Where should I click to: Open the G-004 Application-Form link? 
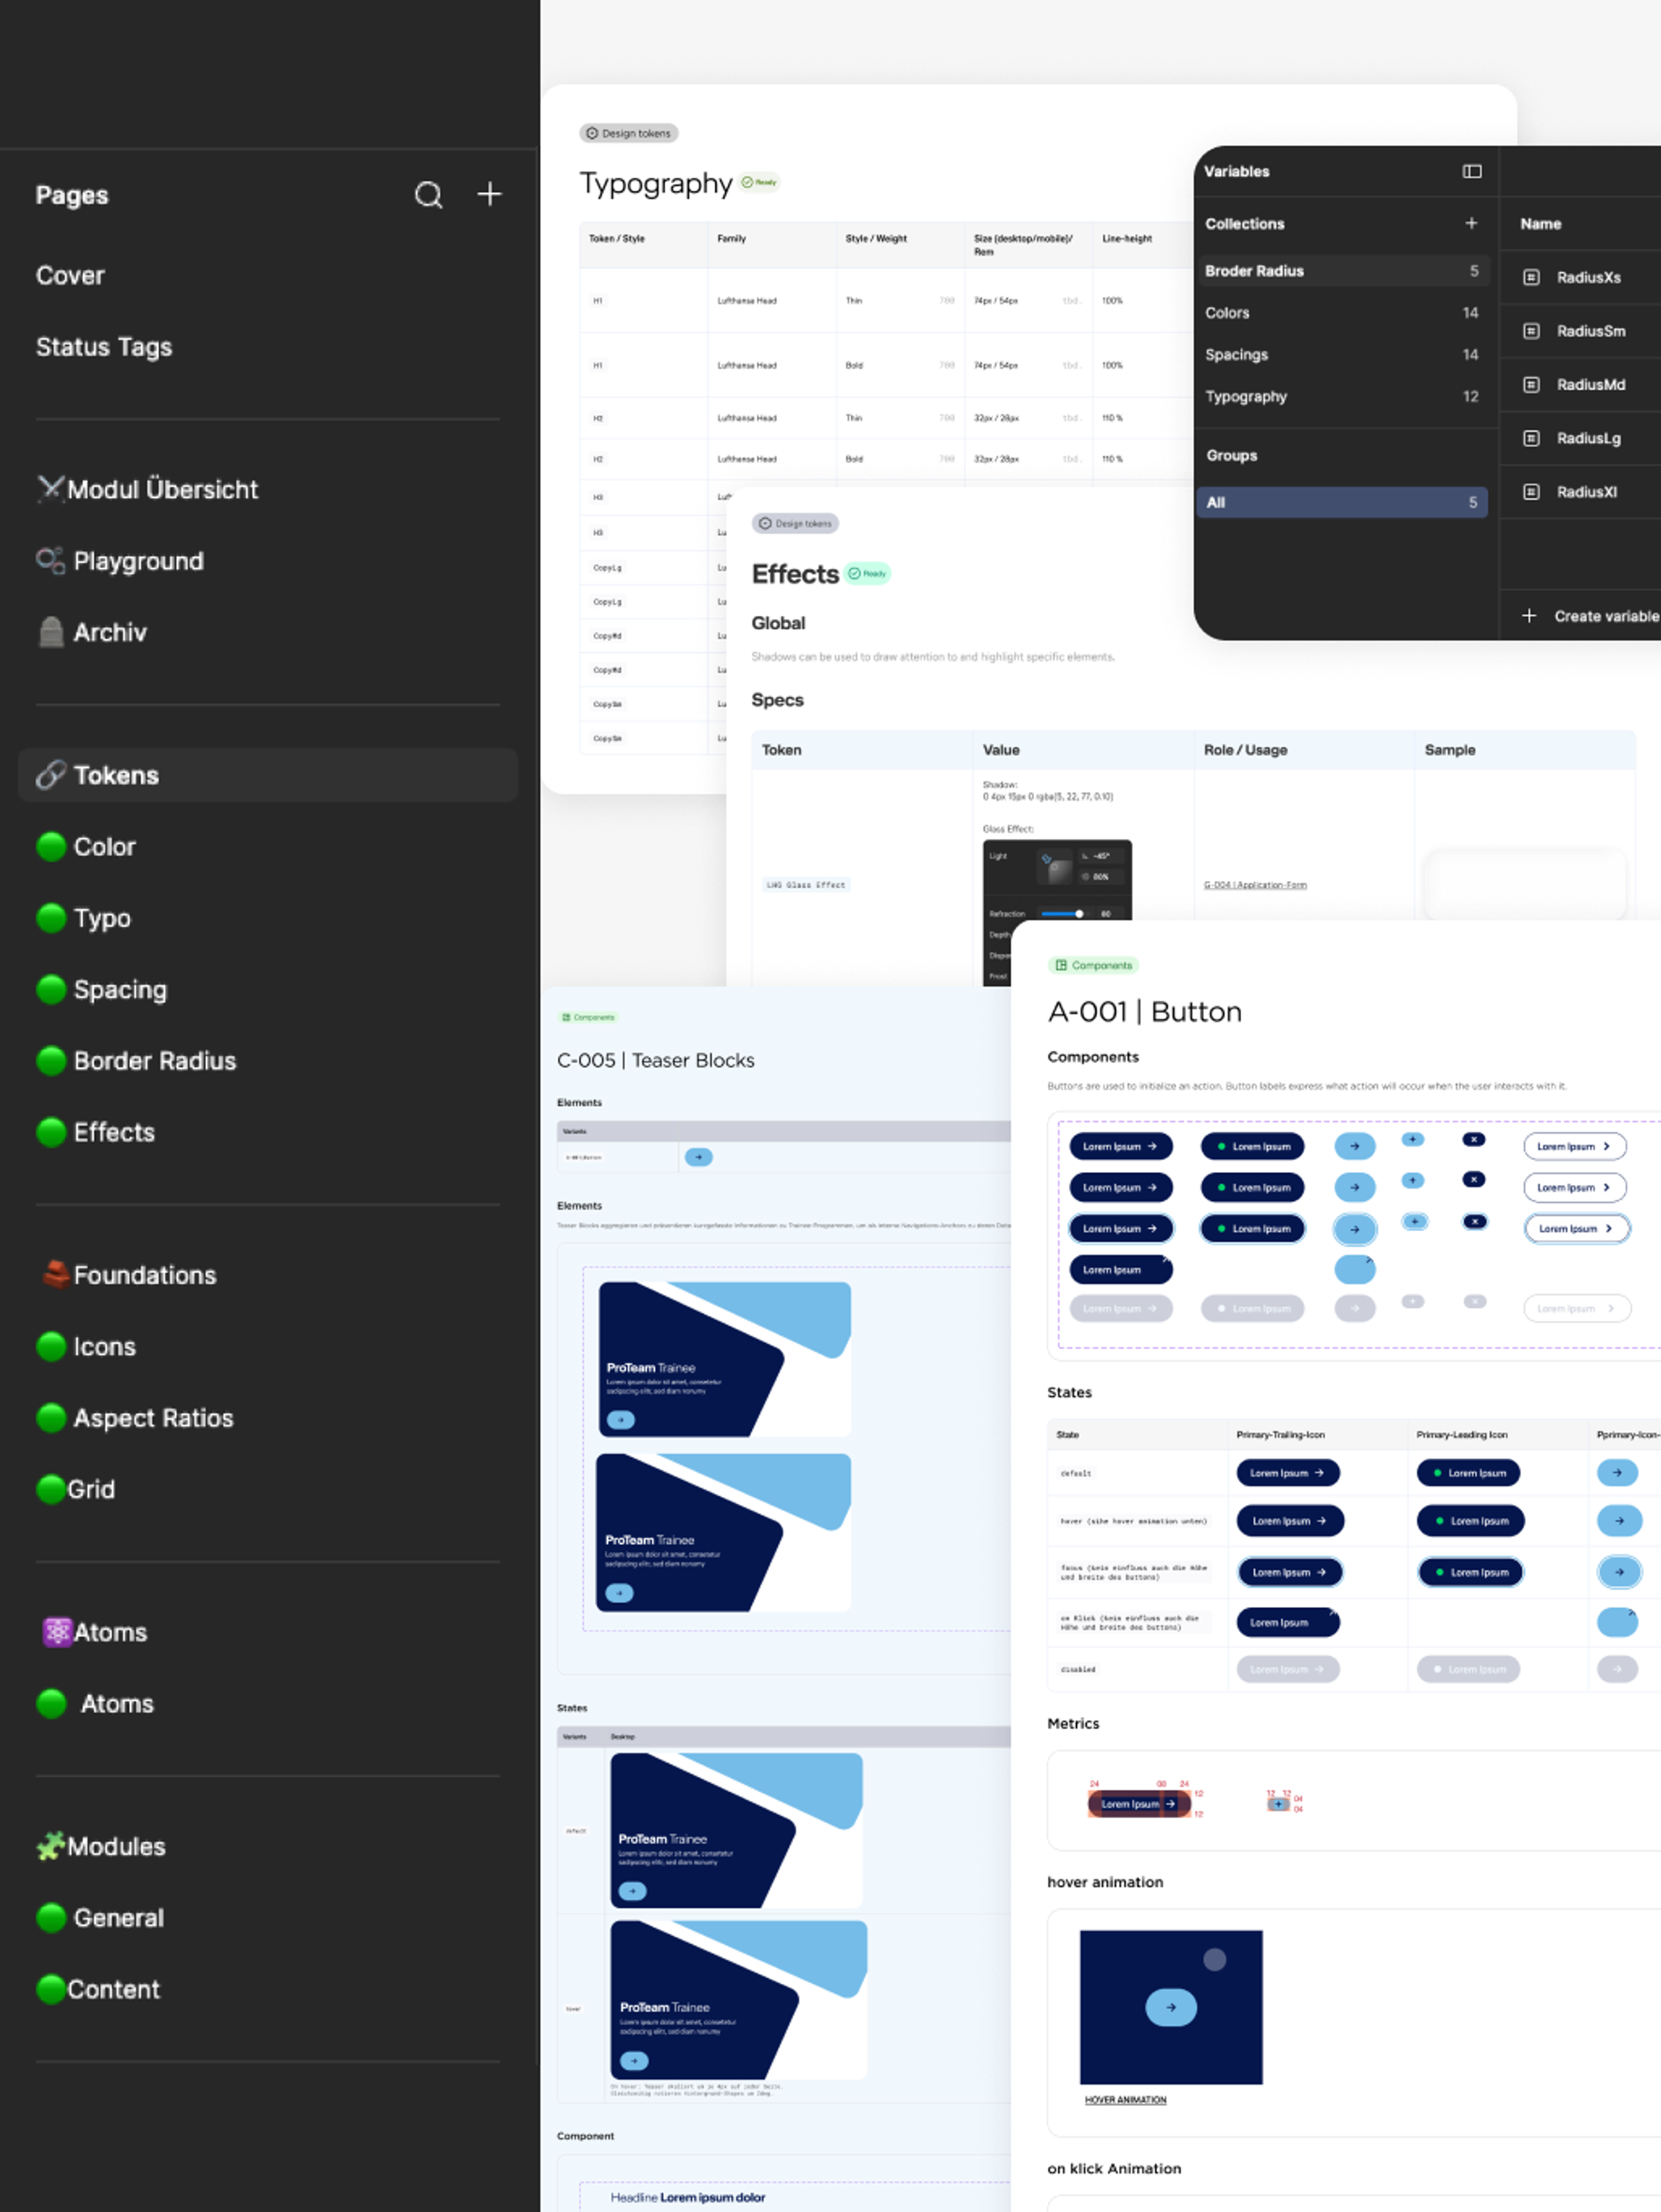[x=1255, y=885]
